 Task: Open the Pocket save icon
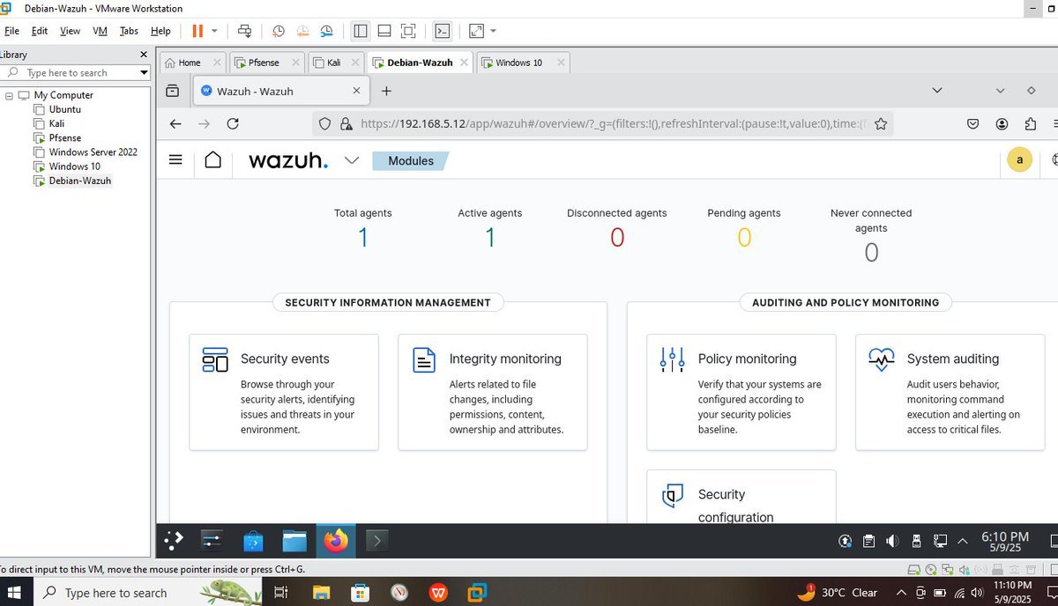click(972, 124)
